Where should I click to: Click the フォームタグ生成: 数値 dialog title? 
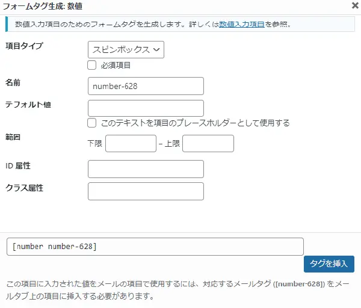coord(43,6)
